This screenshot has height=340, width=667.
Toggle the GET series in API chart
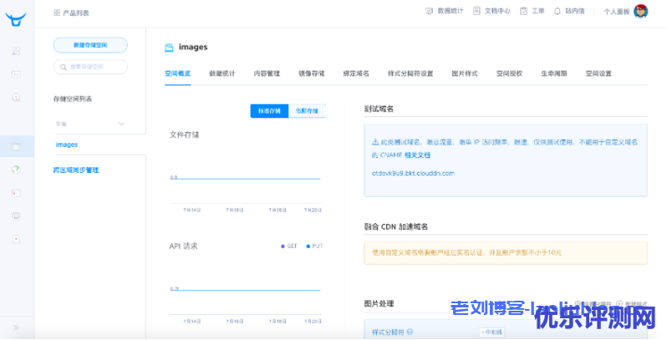click(289, 246)
